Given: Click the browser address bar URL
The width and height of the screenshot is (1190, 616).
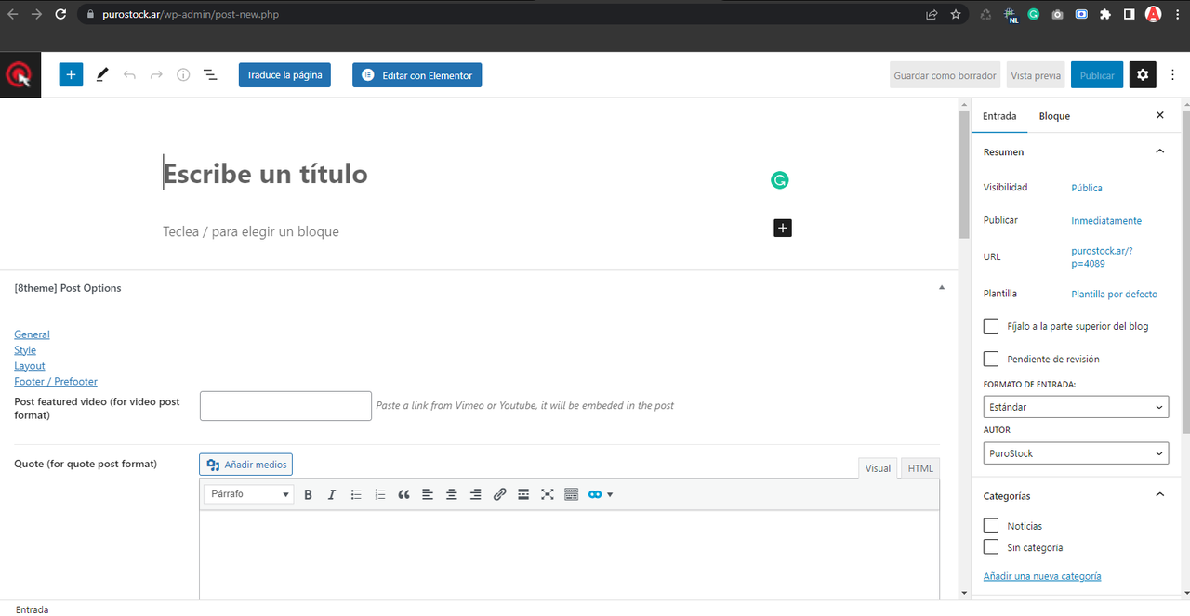Looking at the screenshot, I should pos(191,15).
